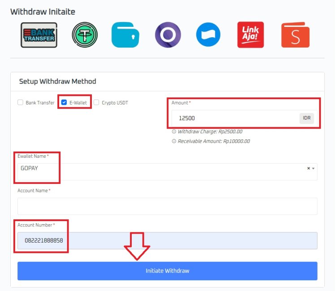The height and width of the screenshot is (291, 336).
Task: Click the IDR currency badge
Action: 307,118
